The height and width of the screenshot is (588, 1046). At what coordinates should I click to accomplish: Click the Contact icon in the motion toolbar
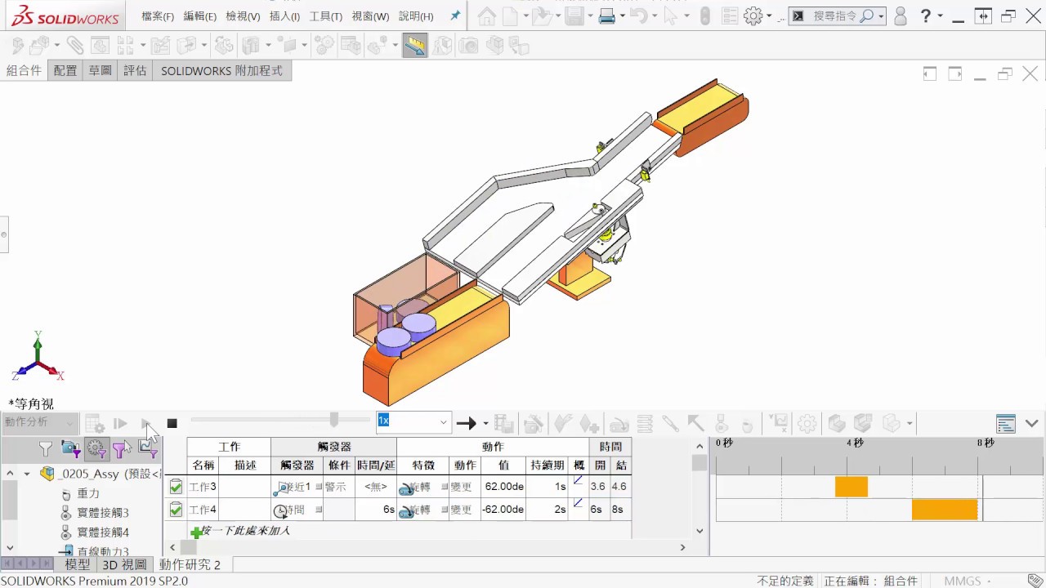(x=722, y=423)
